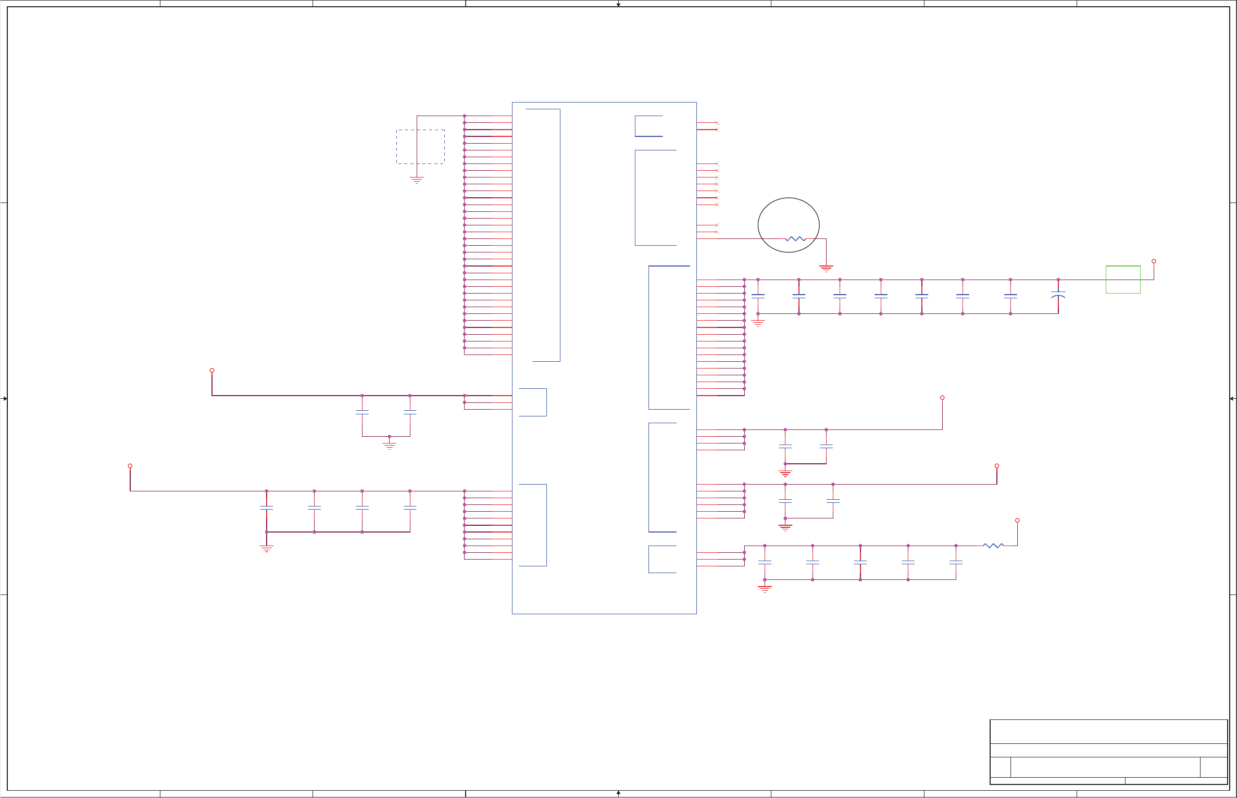Screen dimensions: 1237x798
Task: Click the ground symbol below the dashed box
Action: (417, 180)
